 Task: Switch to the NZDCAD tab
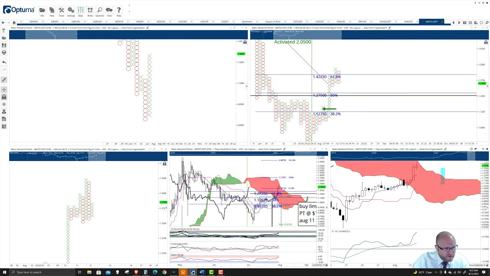pos(97,21)
